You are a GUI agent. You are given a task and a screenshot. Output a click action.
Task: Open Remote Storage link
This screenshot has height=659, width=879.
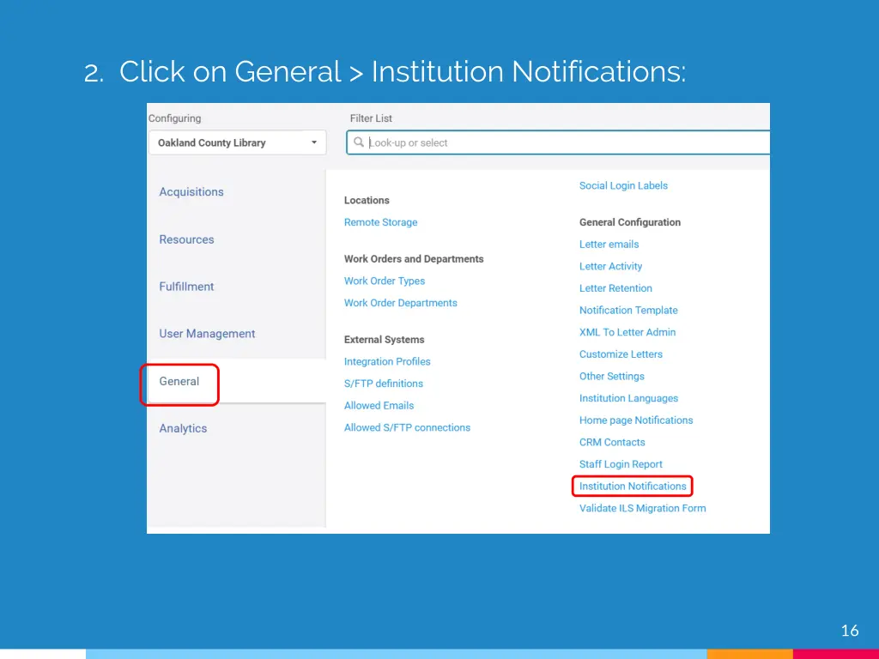coord(380,222)
